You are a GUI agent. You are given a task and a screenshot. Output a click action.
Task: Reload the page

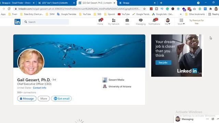[9, 9]
